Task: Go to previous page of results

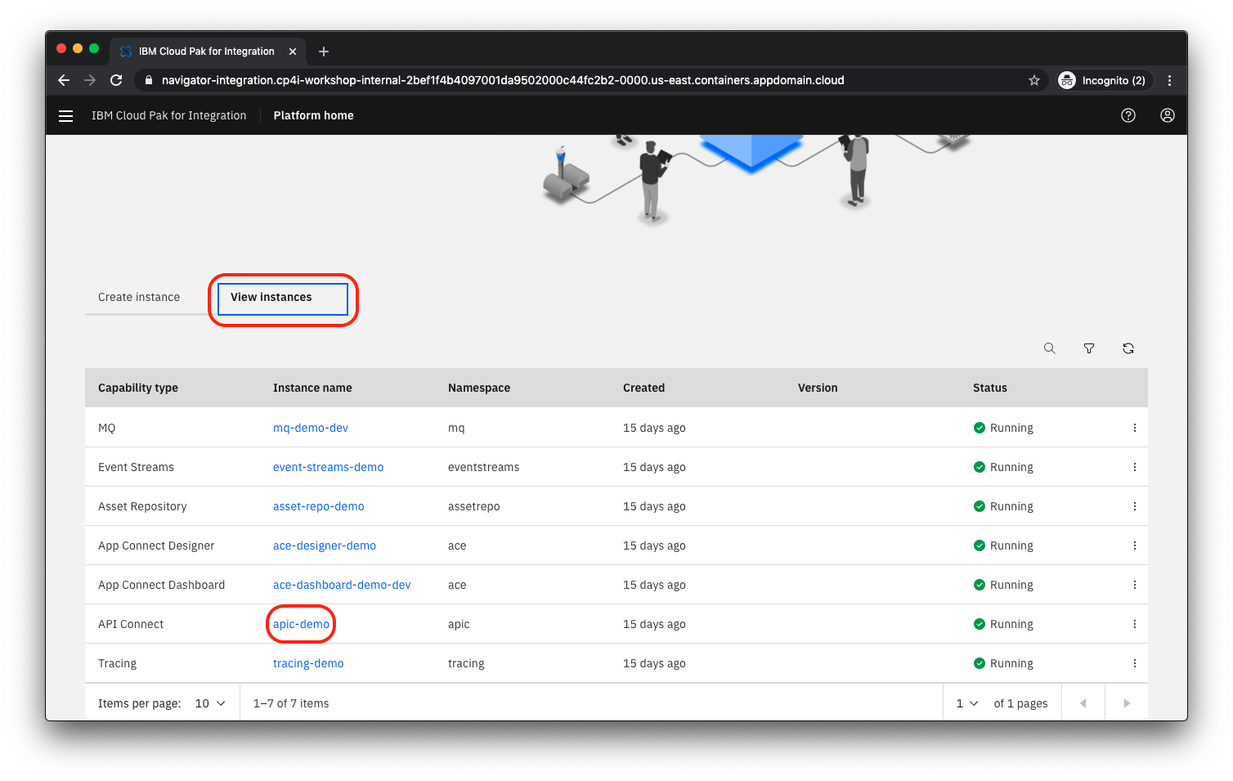Action: (1083, 703)
